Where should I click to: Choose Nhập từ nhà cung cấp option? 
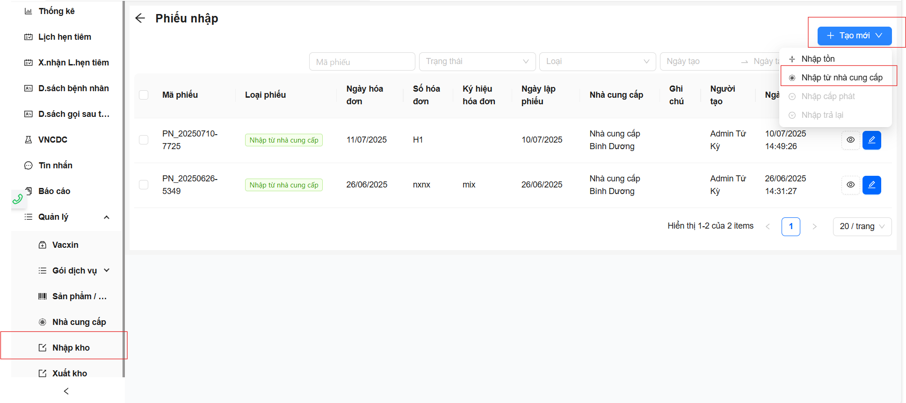(841, 78)
